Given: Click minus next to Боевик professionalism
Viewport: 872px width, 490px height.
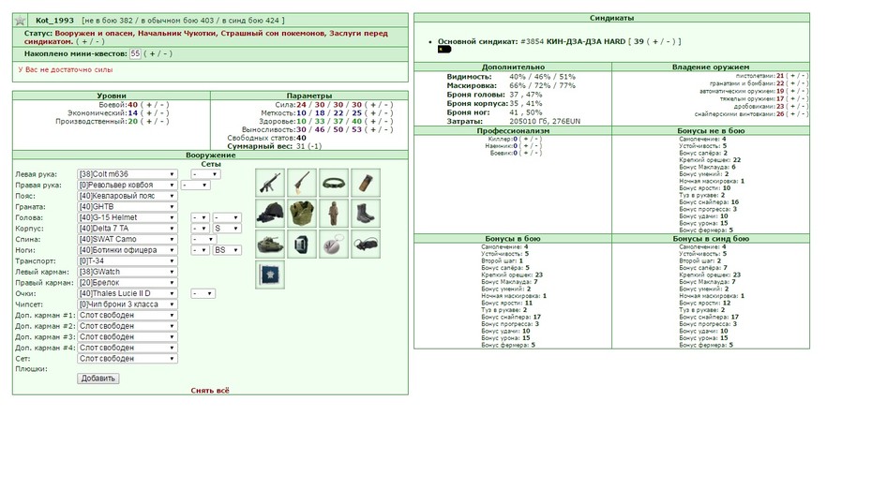Looking at the screenshot, I should click(536, 153).
